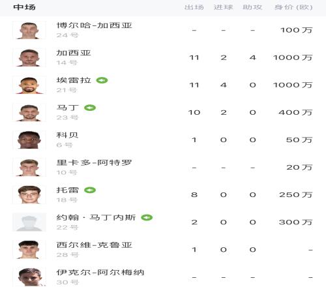
Task: Open 西尔维-克鲁亚 player name link
Action: click(94, 245)
